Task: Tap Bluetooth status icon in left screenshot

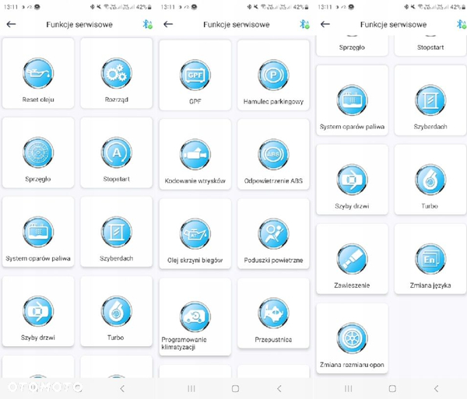Action: (147, 24)
